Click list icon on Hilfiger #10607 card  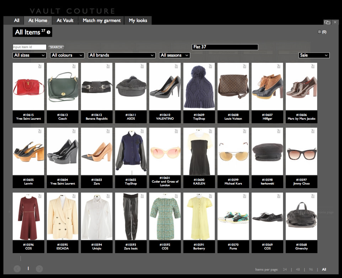click(279, 66)
